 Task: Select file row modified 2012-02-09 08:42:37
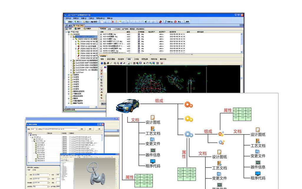pyautogui.click(x=170, y=51)
